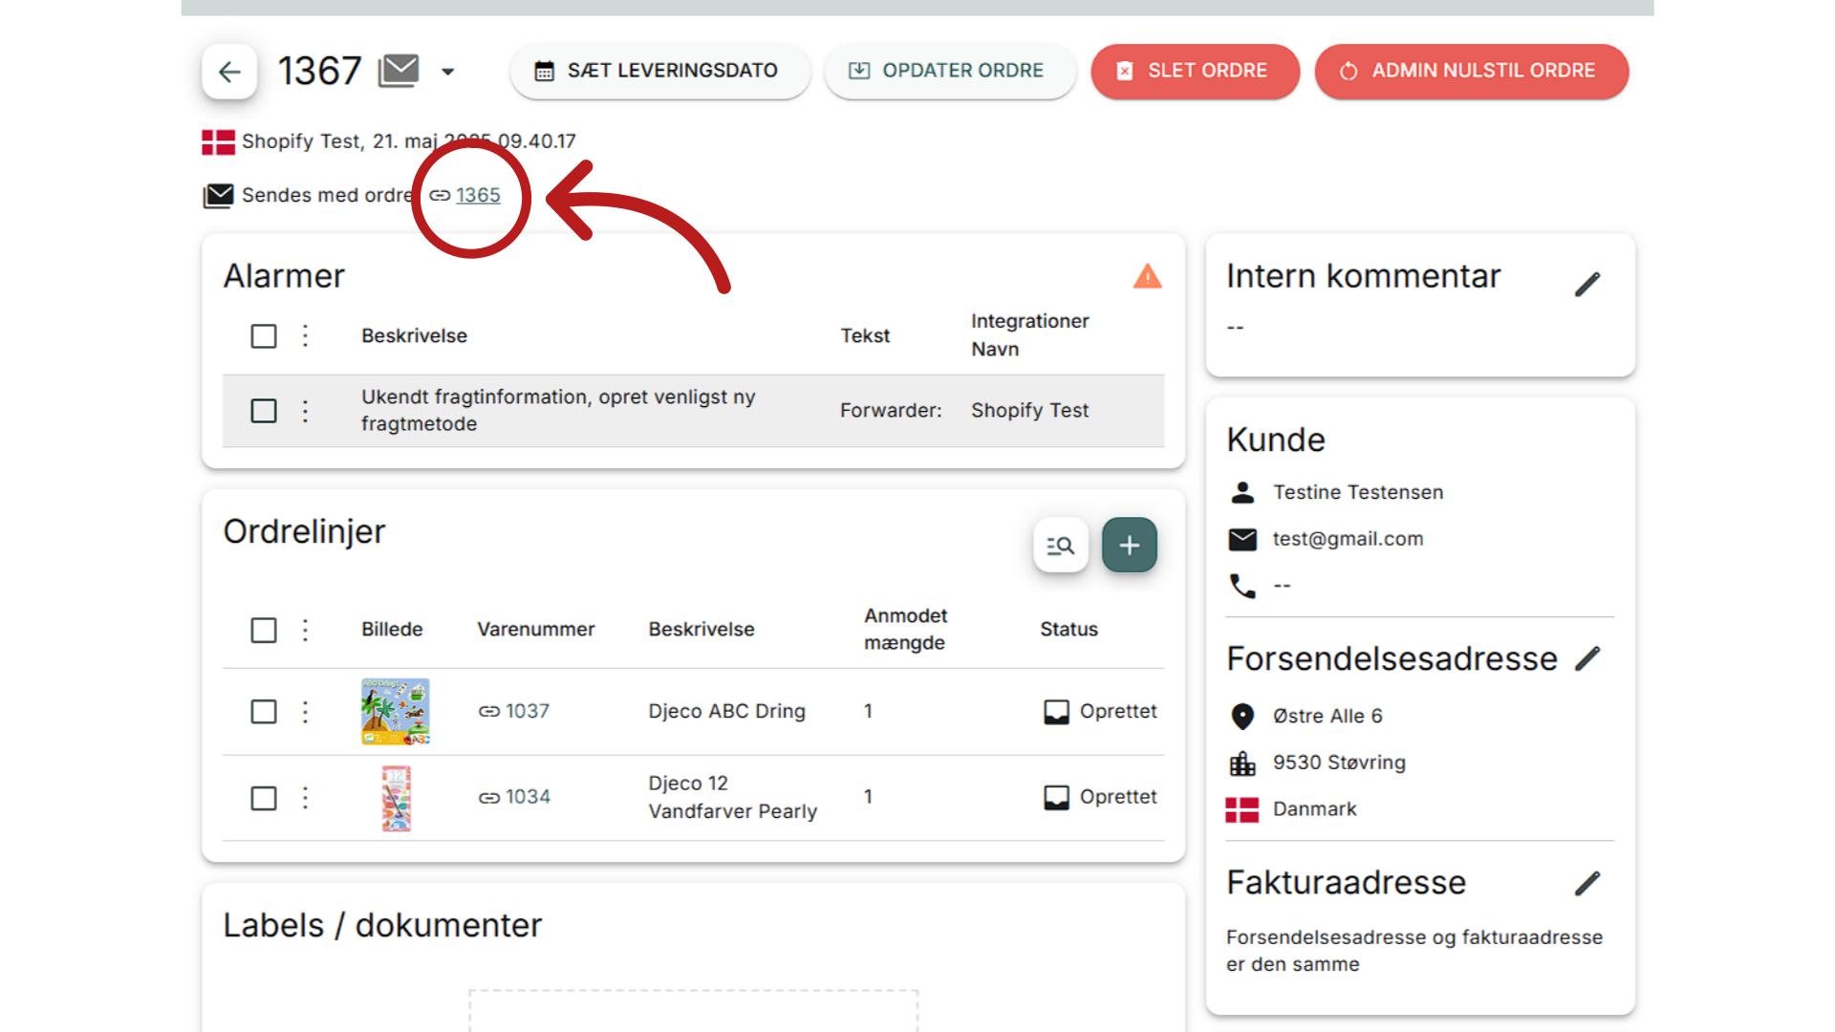The width and height of the screenshot is (1835, 1032).
Task: Open the dropdown arrow next to order 1367
Action: point(447,72)
